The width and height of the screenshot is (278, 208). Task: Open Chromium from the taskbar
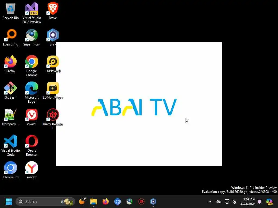point(117,201)
